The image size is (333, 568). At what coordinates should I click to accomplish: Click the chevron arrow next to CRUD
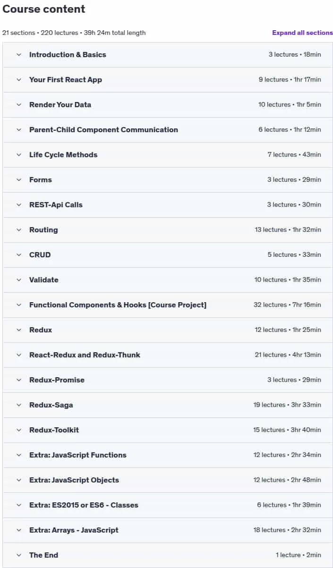coord(19,255)
